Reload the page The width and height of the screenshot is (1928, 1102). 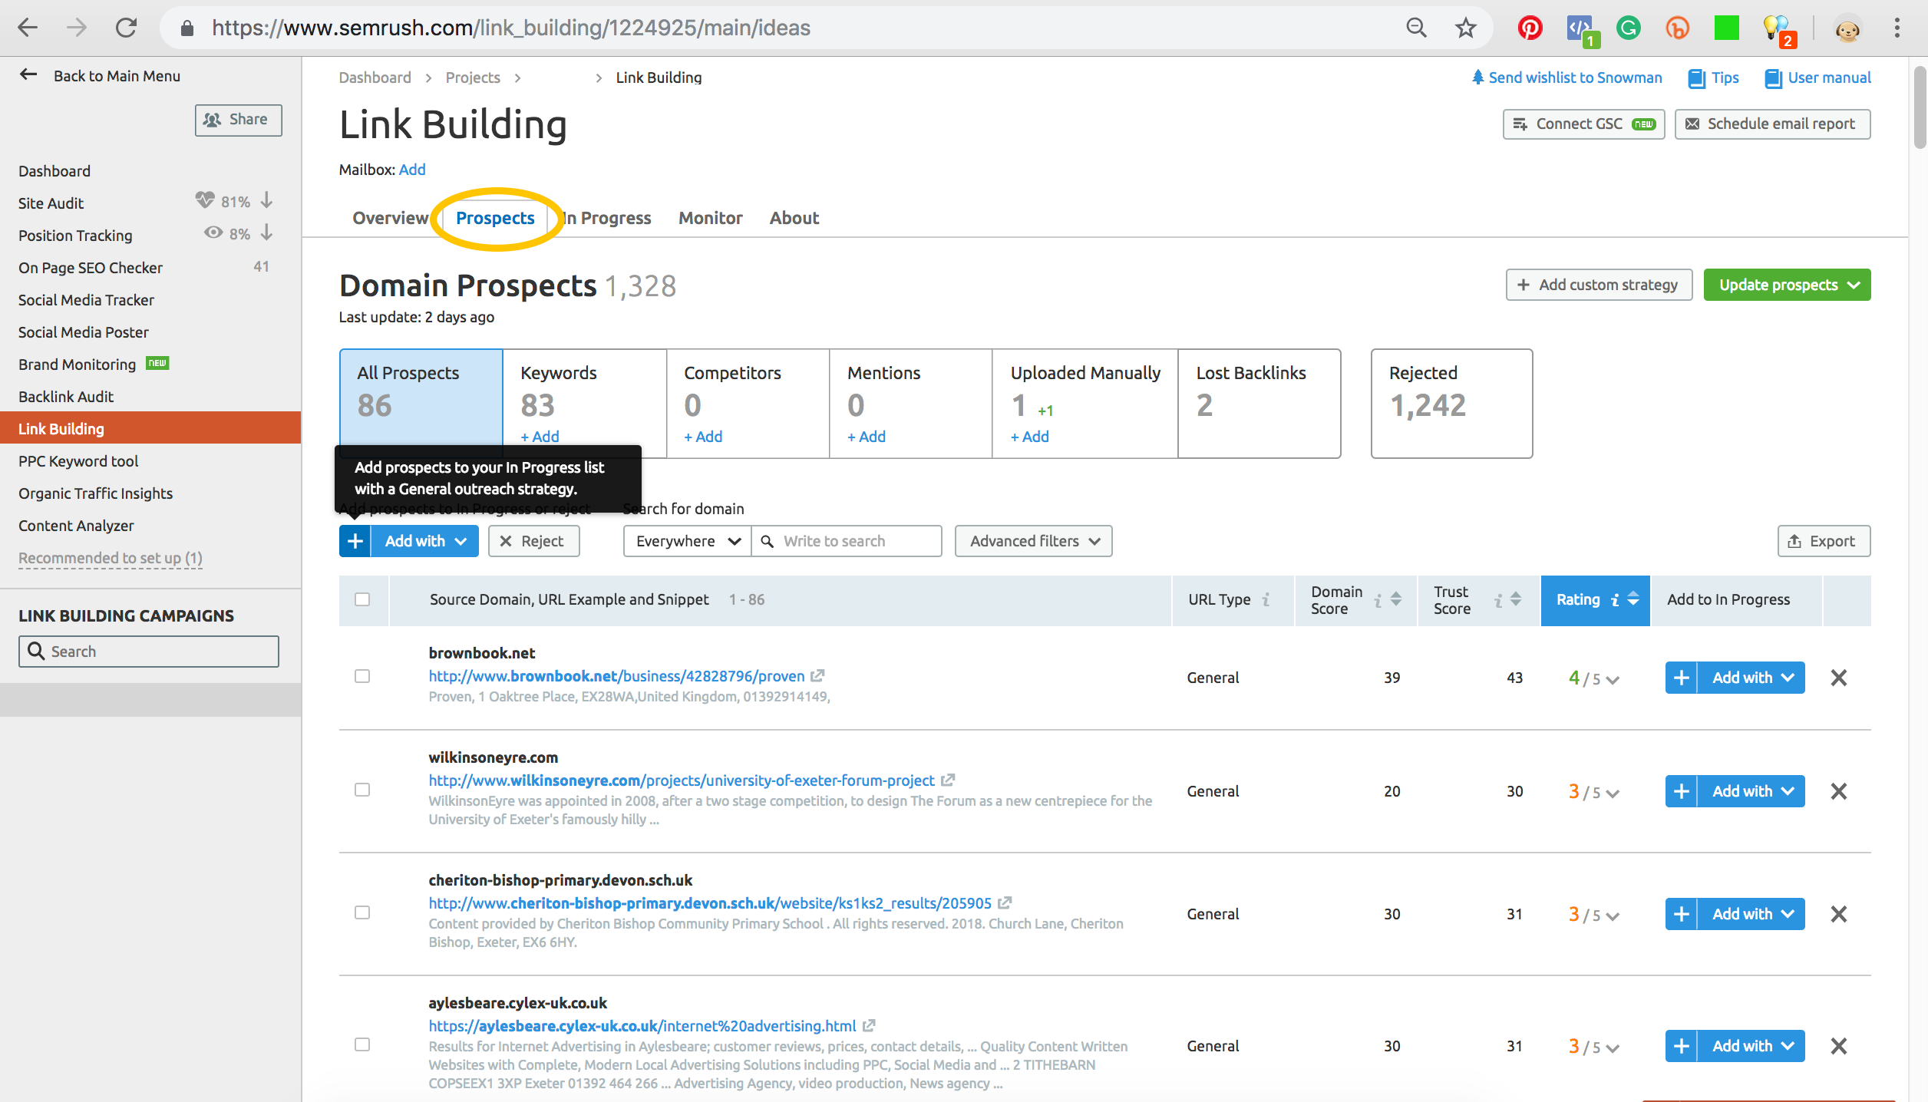126,28
